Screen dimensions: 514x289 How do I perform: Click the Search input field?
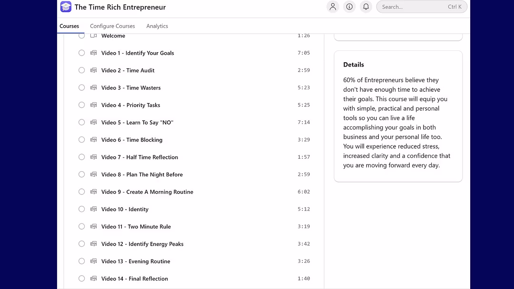[x=413, y=7]
